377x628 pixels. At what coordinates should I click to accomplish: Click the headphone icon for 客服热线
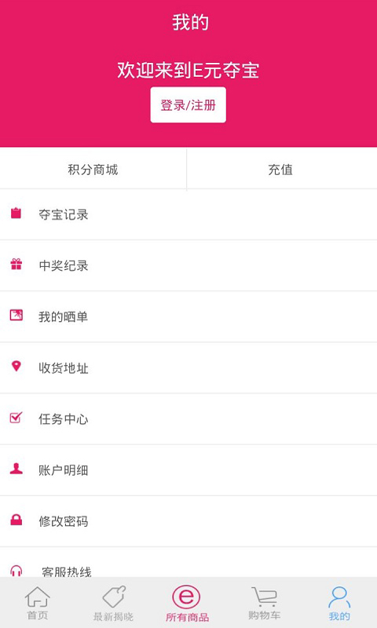pos(16,571)
